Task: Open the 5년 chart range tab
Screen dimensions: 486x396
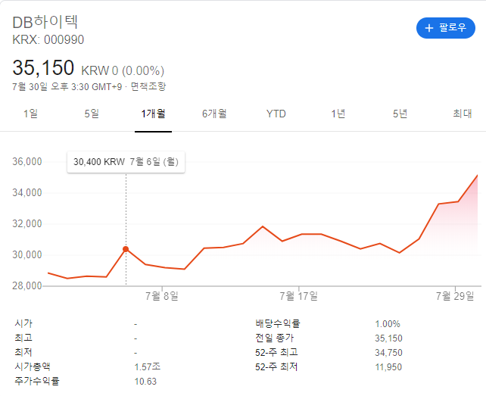Action: coord(400,114)
